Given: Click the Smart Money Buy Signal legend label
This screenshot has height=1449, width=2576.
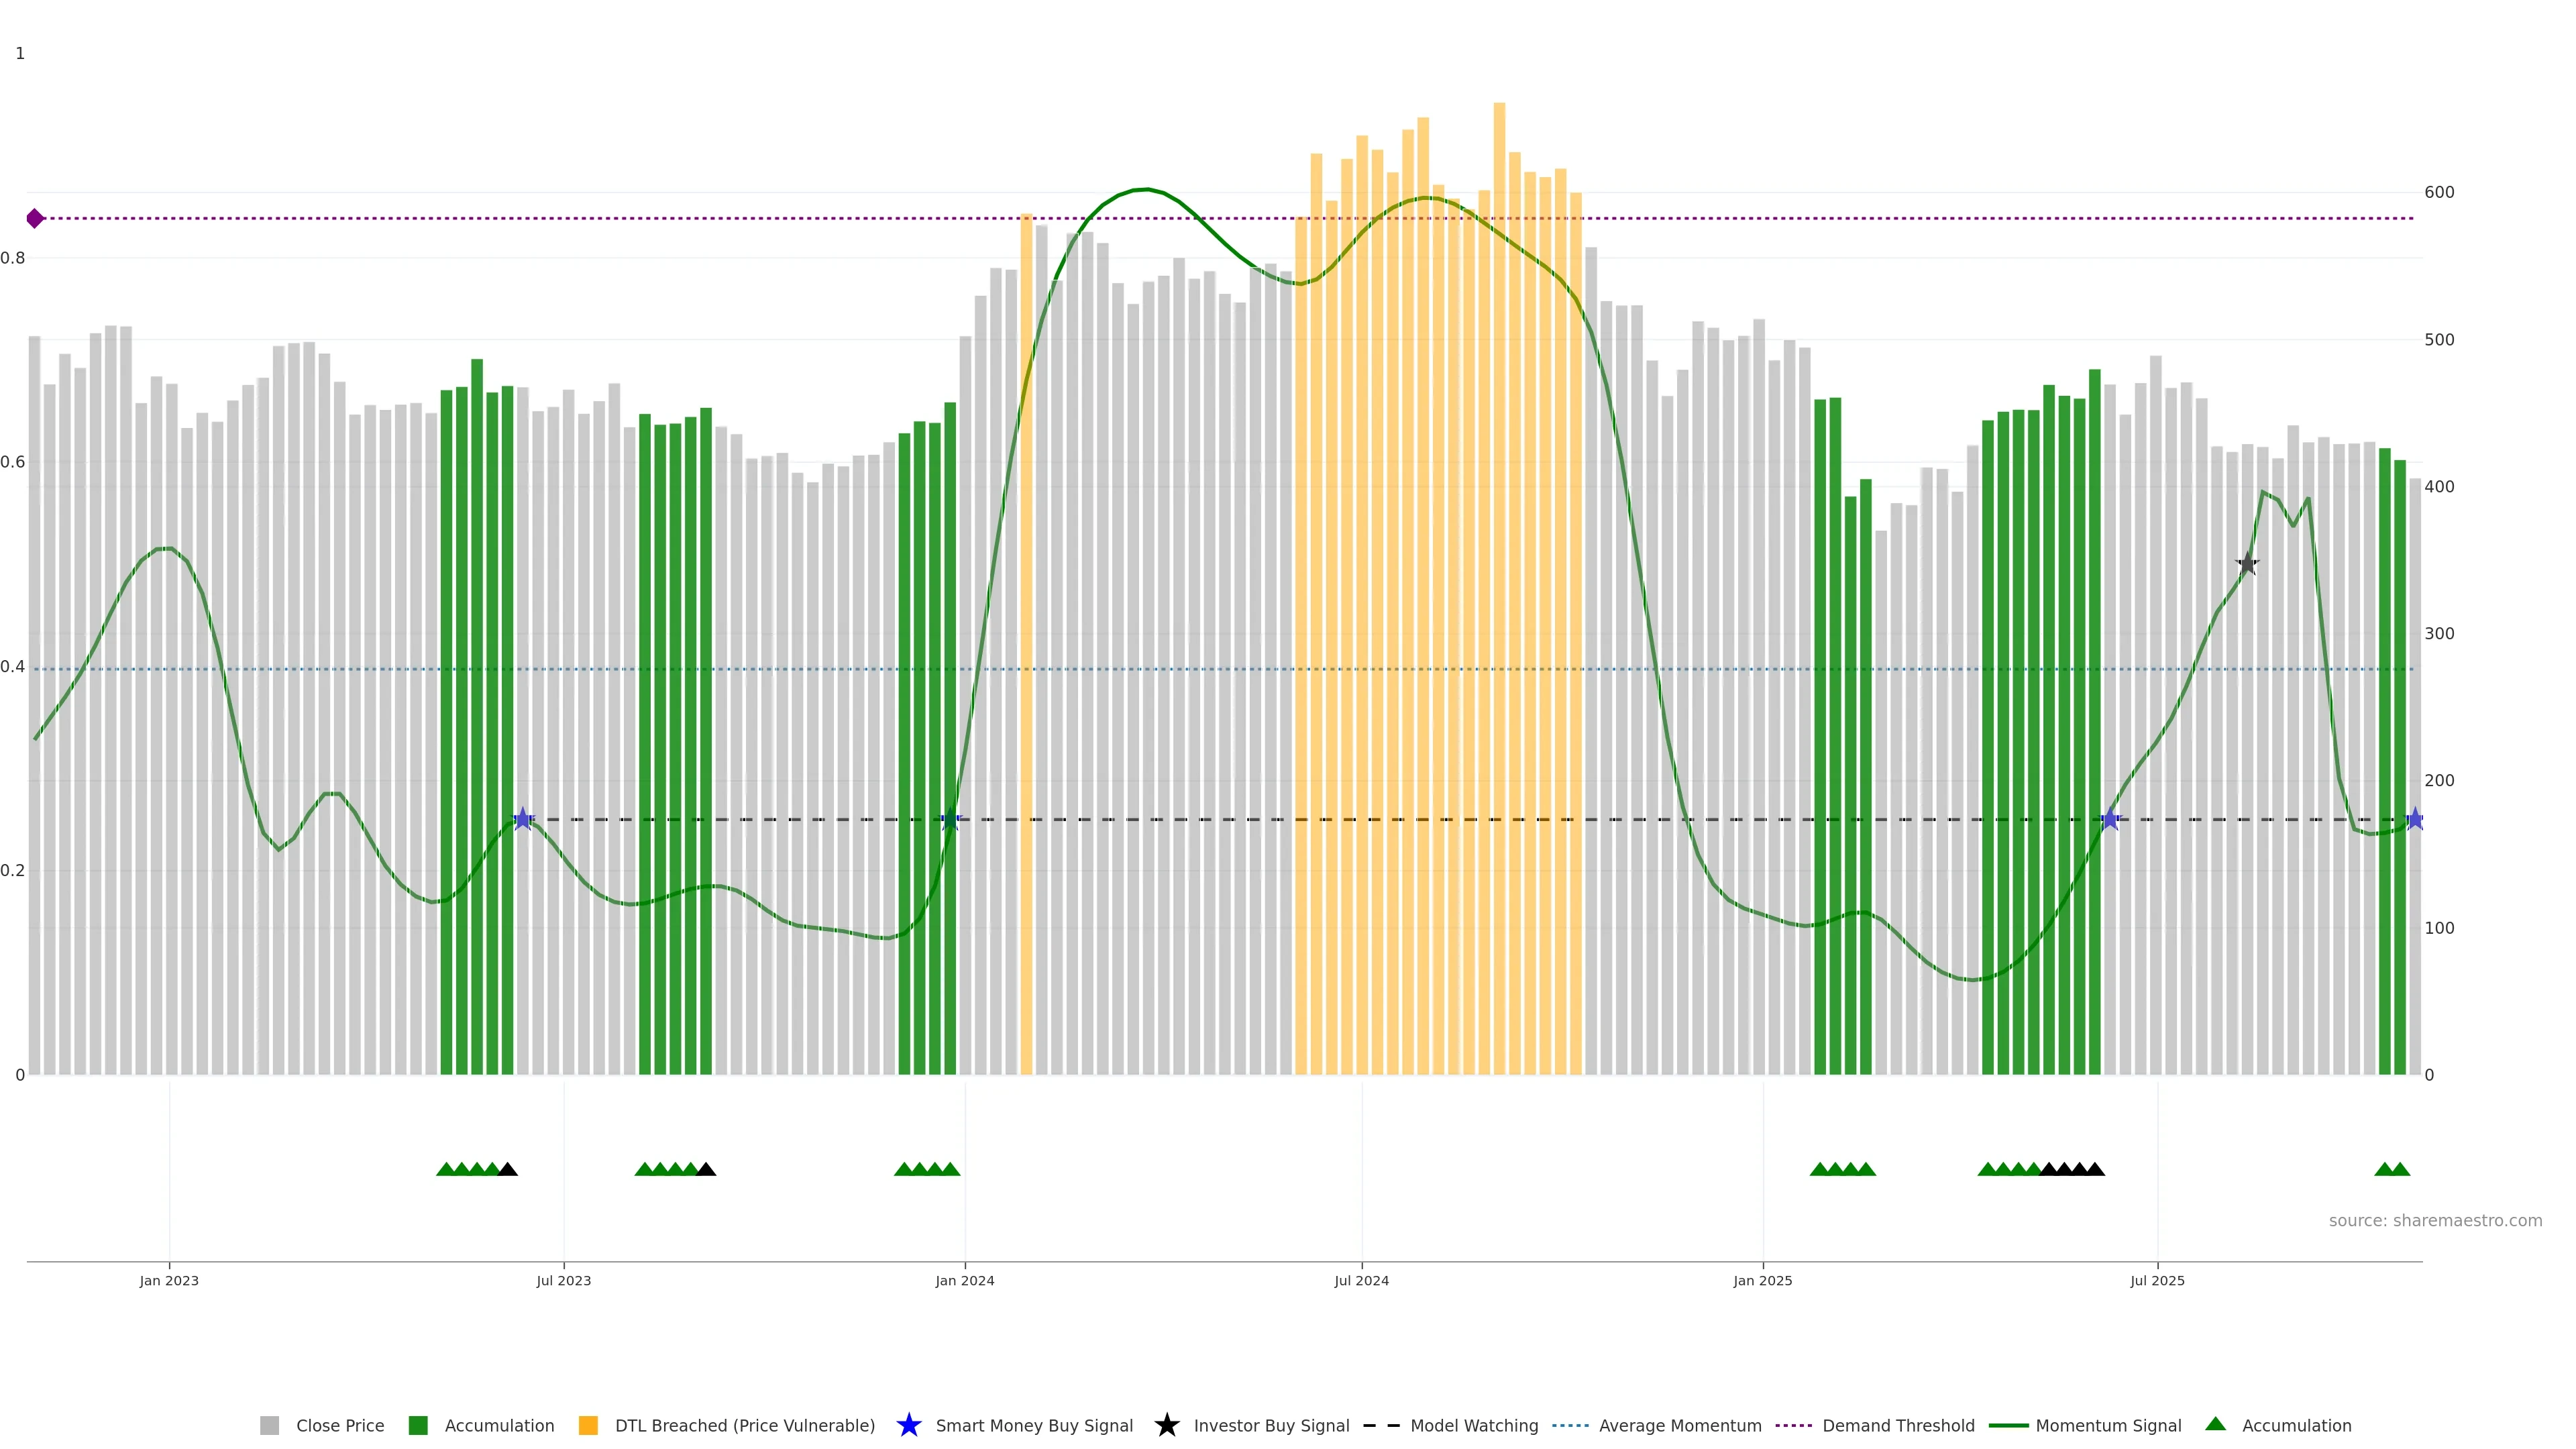Looking at the screenshot, I should pos(1034,1425).
